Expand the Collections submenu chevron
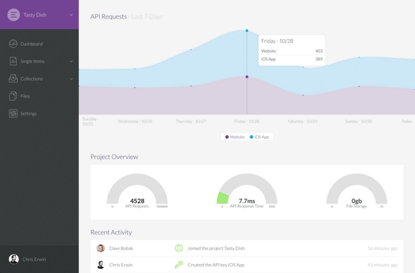 point(71,79)
